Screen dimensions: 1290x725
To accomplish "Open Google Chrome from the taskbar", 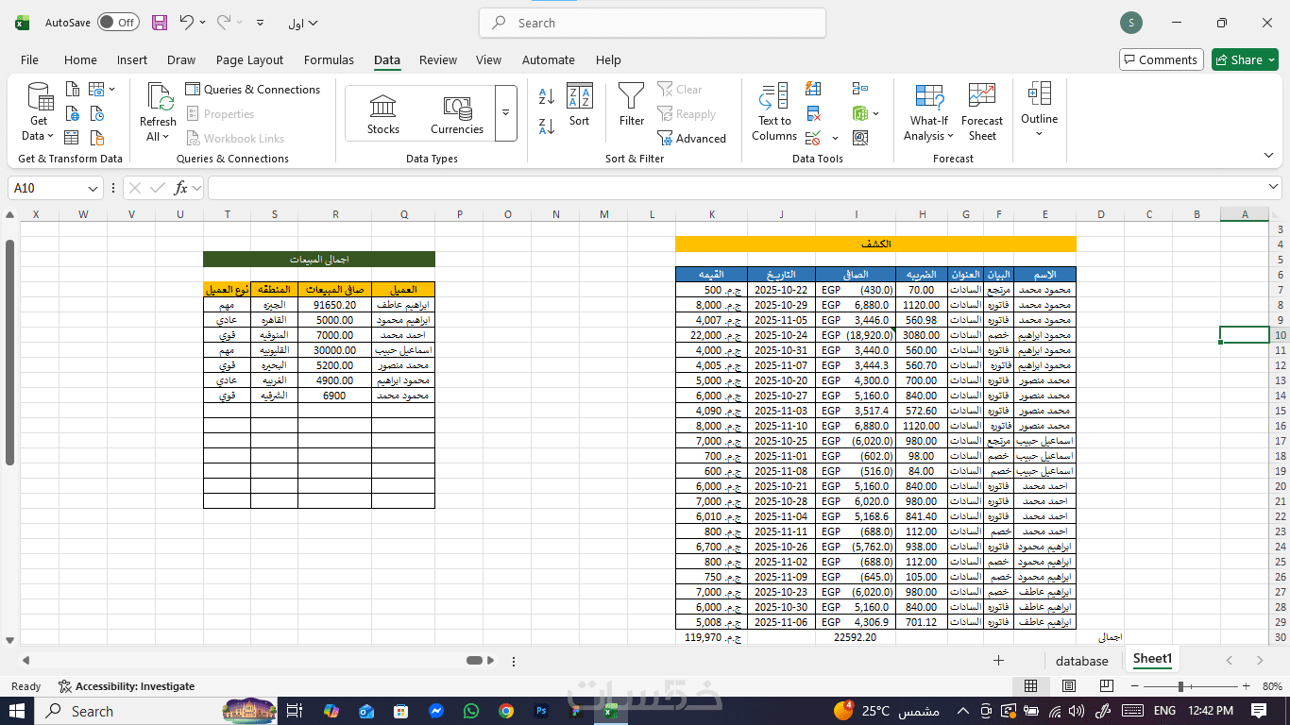I will 506,711.
